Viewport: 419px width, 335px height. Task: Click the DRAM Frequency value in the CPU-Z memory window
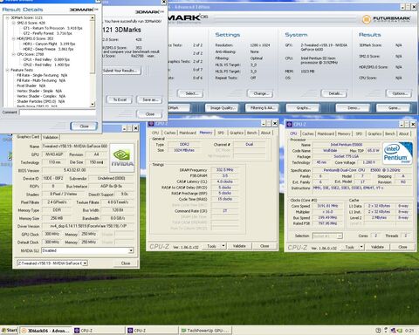click(224, 170)
